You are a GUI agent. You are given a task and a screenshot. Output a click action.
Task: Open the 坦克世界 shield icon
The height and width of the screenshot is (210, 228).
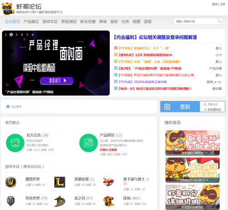coord(10,201)
